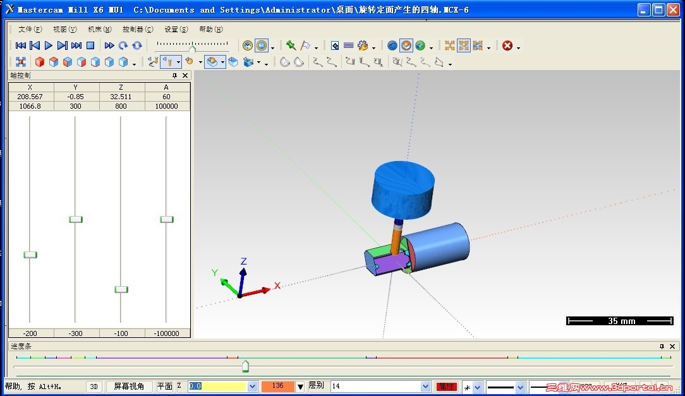685x396 pixels.
Task: Click the 屏幕视角 screen view button
Action: pyautogui.click(x=129, y=387)
